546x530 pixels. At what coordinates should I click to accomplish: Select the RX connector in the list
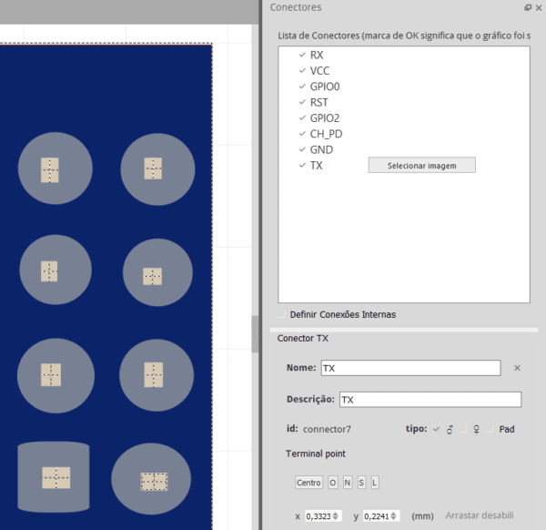coord(316,55)
